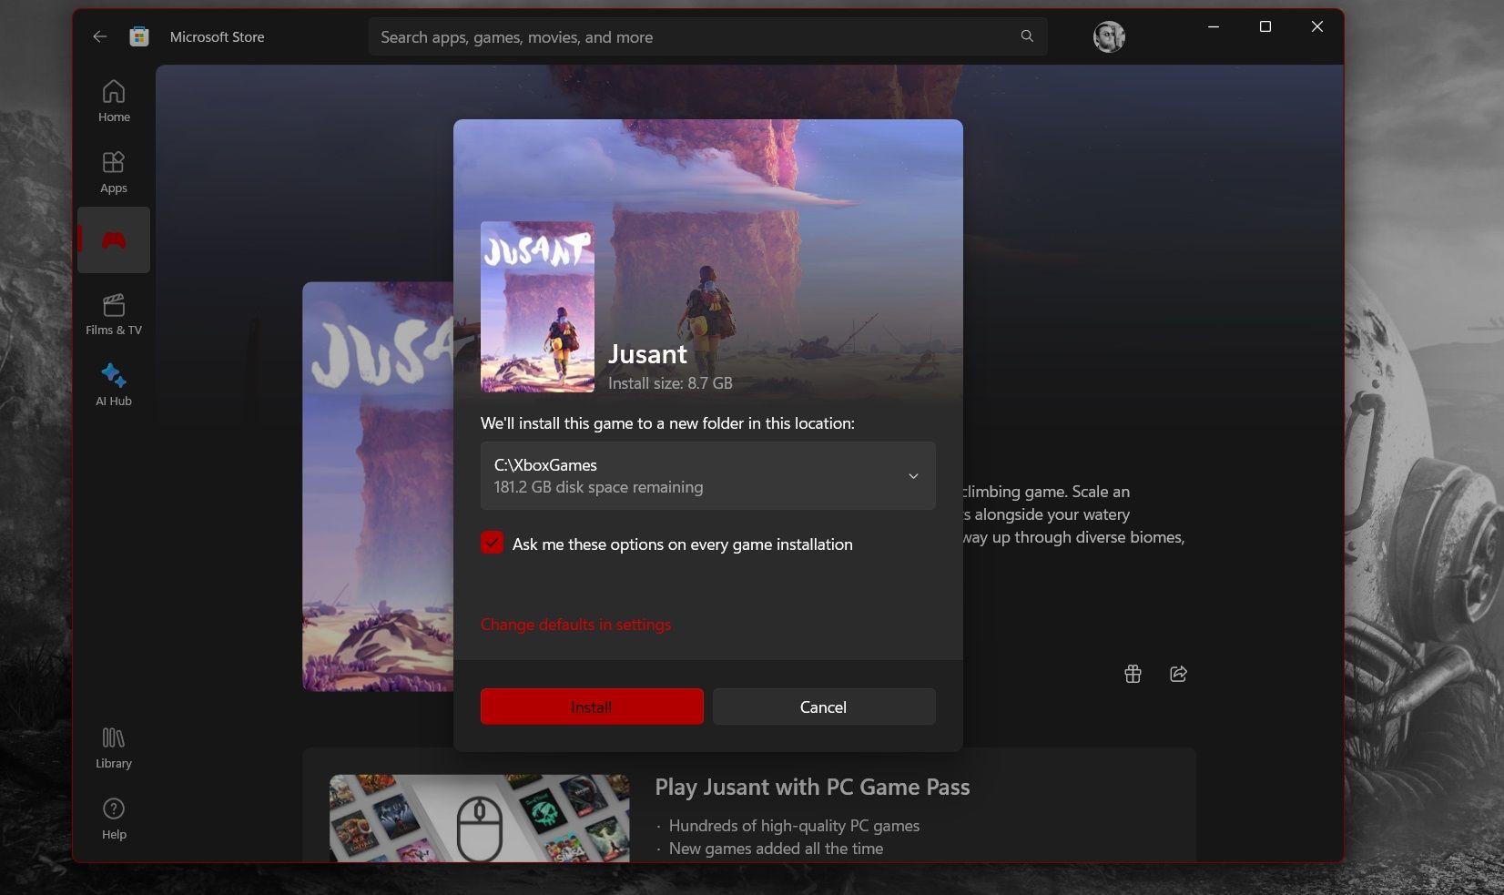This screenshot has width=1504, height=895.
Task: Click the back navigation arrow
Action: (x=100, y=36)
